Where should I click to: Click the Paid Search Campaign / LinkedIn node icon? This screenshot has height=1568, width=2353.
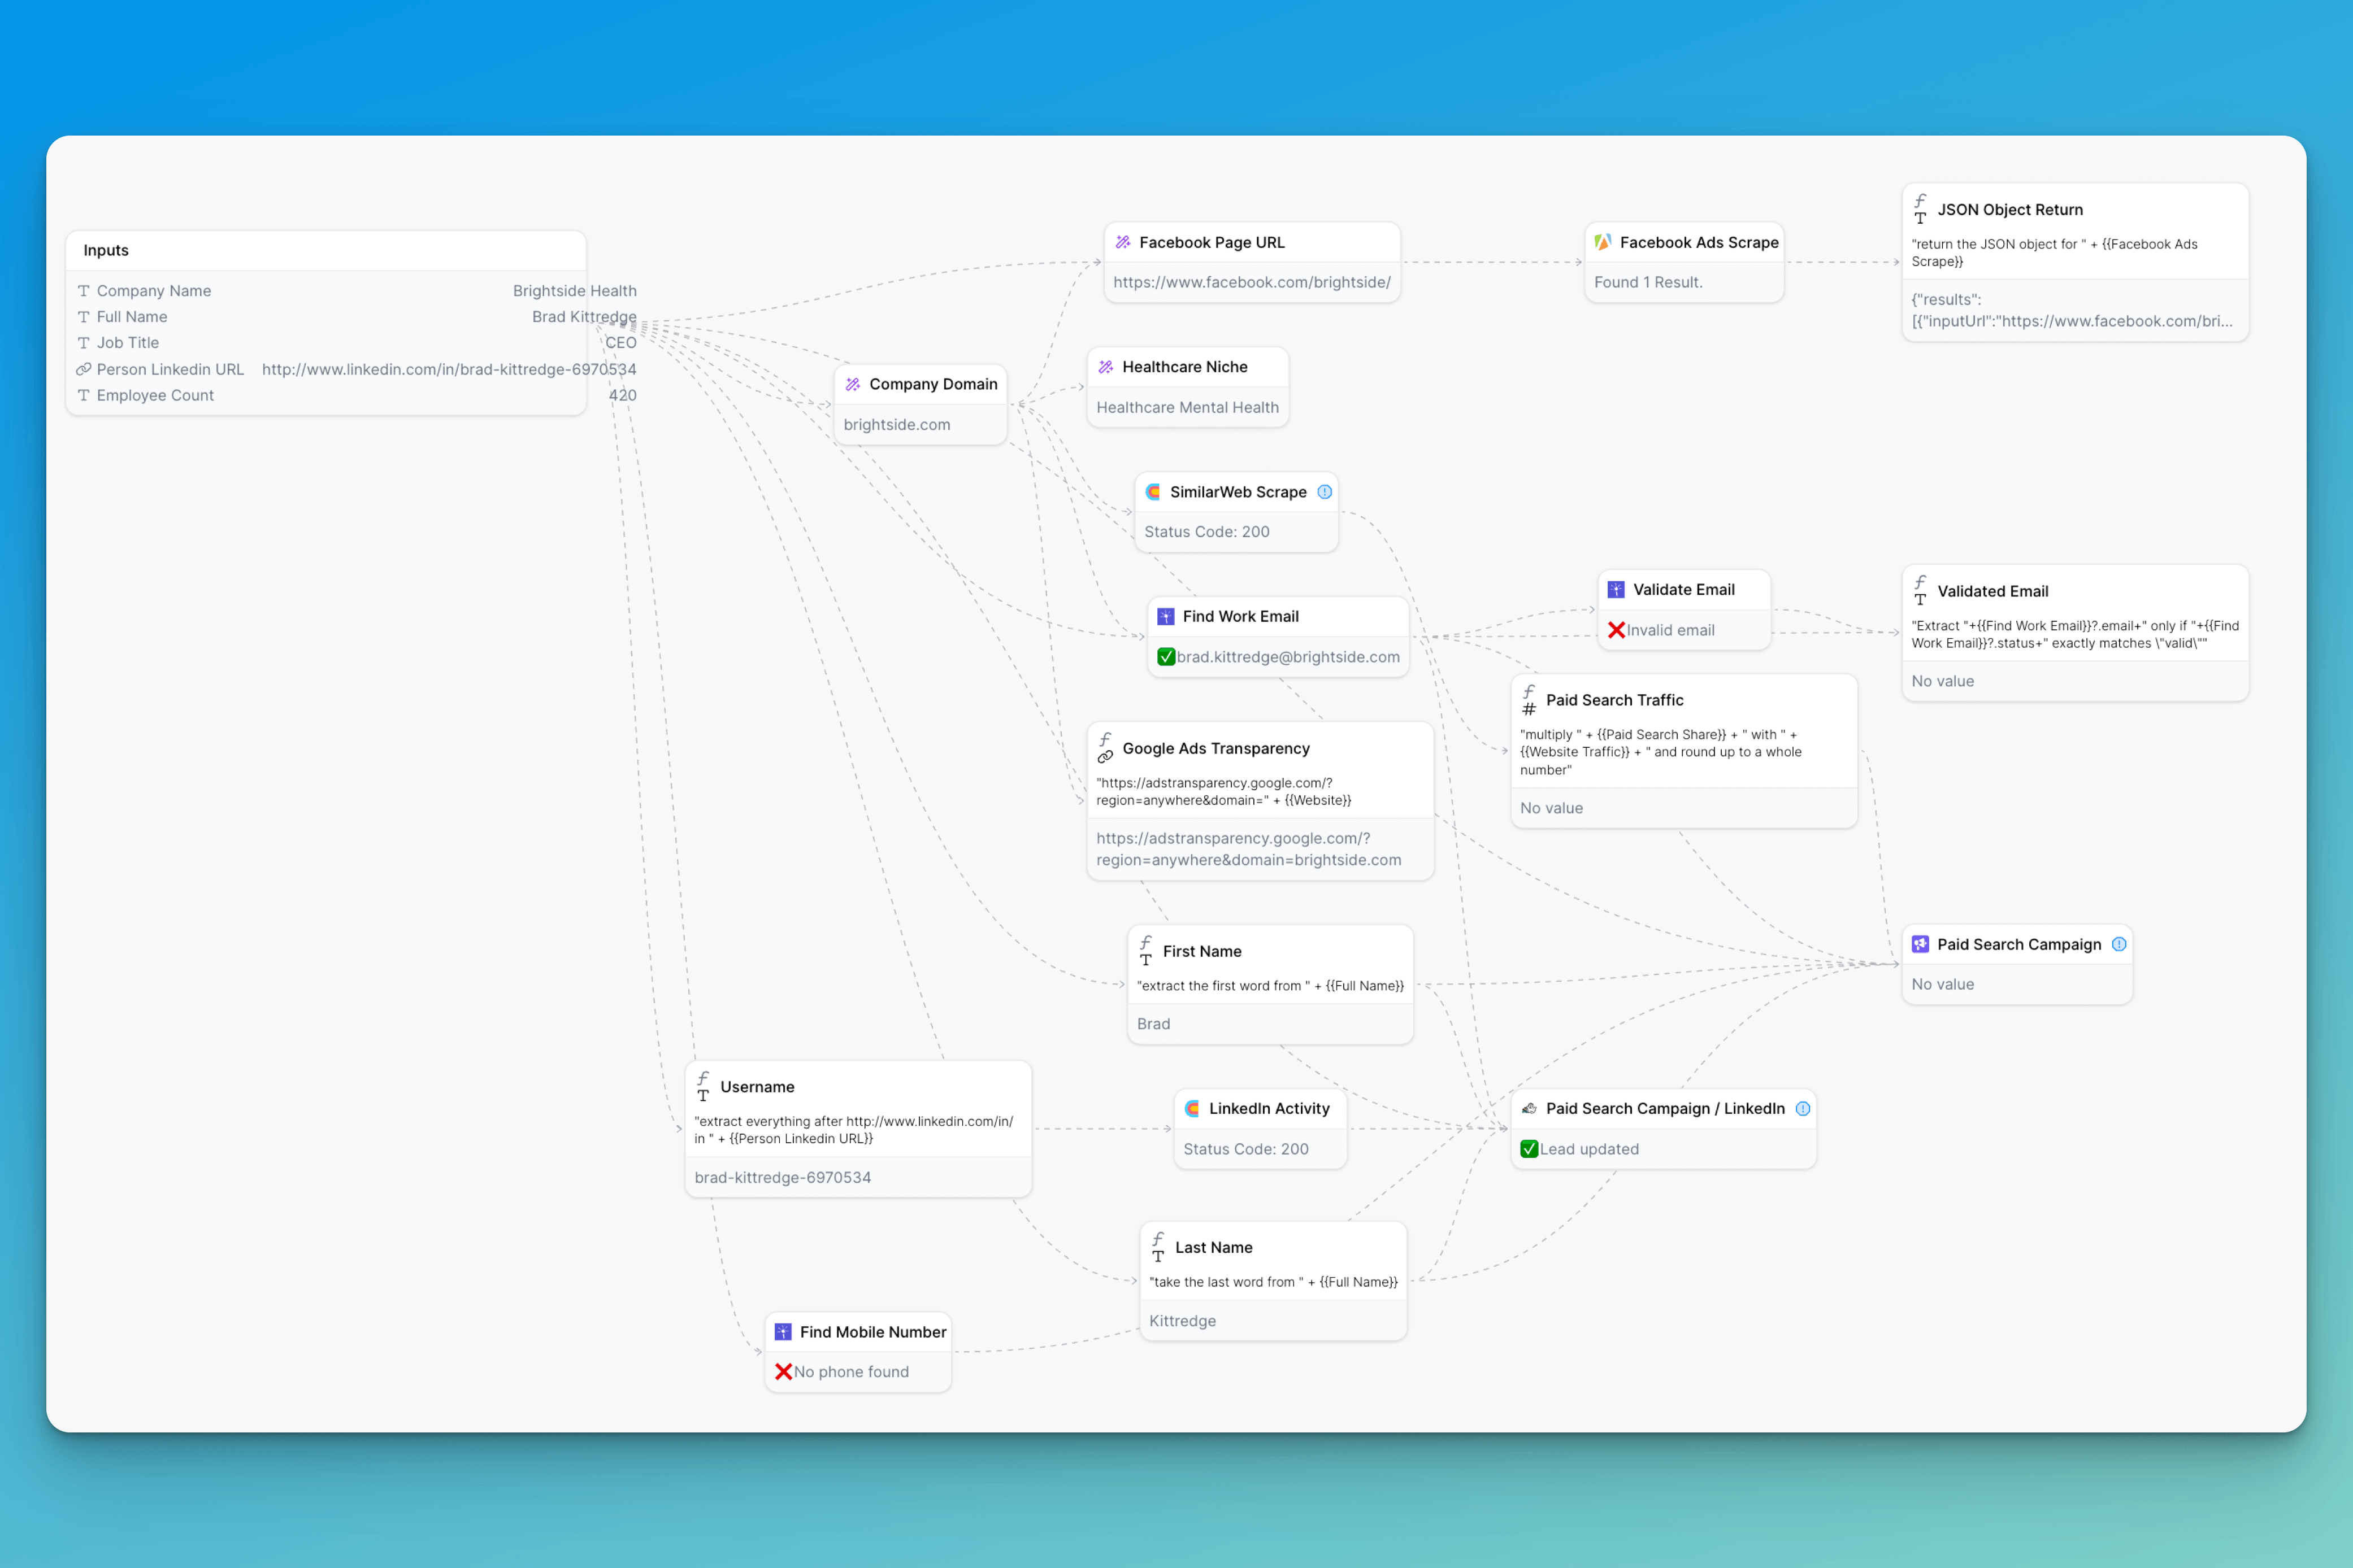click(x=1529, y=1108)
